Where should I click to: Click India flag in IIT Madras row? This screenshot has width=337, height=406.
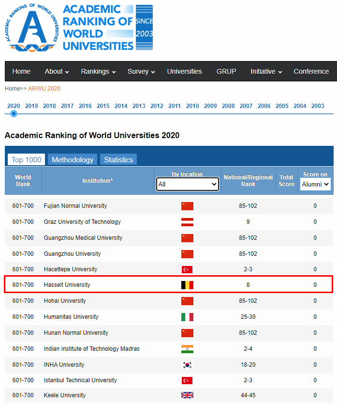(188, 349)
